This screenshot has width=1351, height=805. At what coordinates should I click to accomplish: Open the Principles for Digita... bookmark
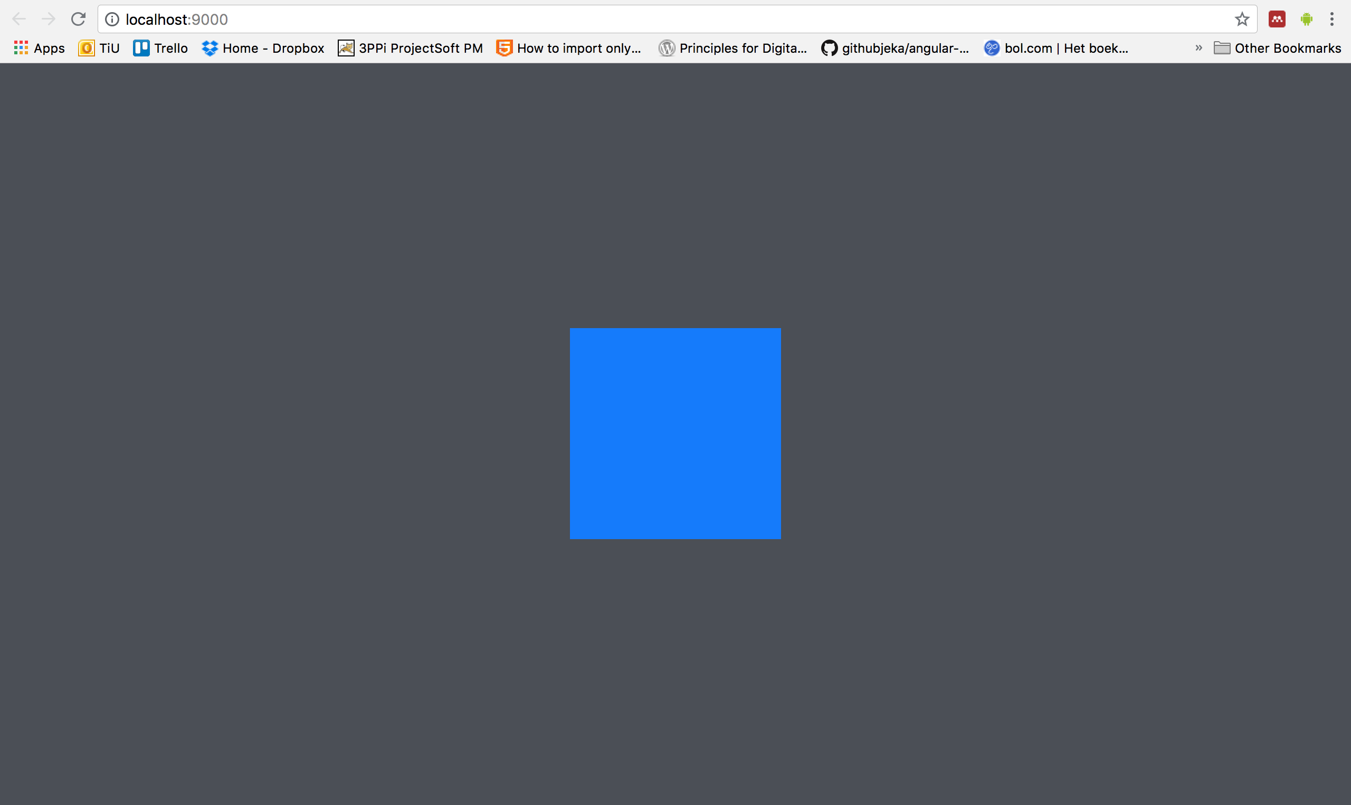pyautogui.click(x=733, y=49)
